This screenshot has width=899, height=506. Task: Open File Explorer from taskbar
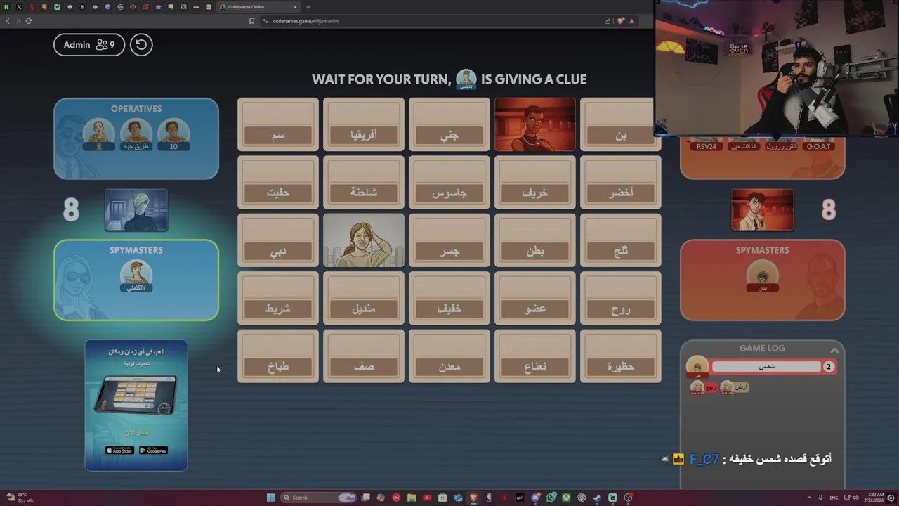[x=412, y=498]
